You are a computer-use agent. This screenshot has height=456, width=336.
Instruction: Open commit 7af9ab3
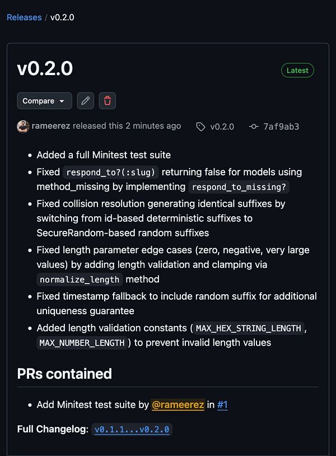click(x=281, y=127)
